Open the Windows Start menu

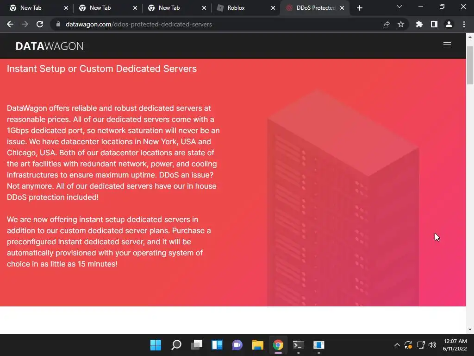click(x=156, y=345)
